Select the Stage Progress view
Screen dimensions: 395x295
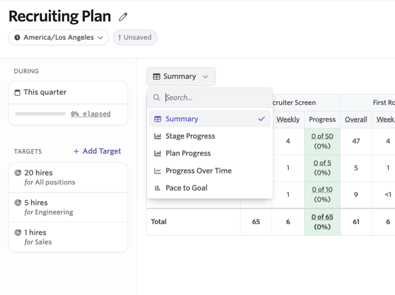click(210, 136)
